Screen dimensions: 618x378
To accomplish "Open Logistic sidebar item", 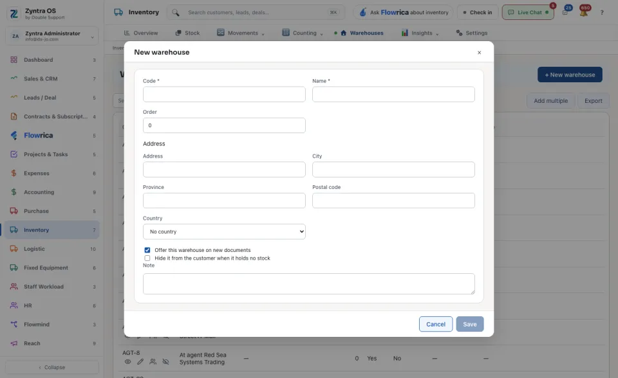I will pos(52,249).
